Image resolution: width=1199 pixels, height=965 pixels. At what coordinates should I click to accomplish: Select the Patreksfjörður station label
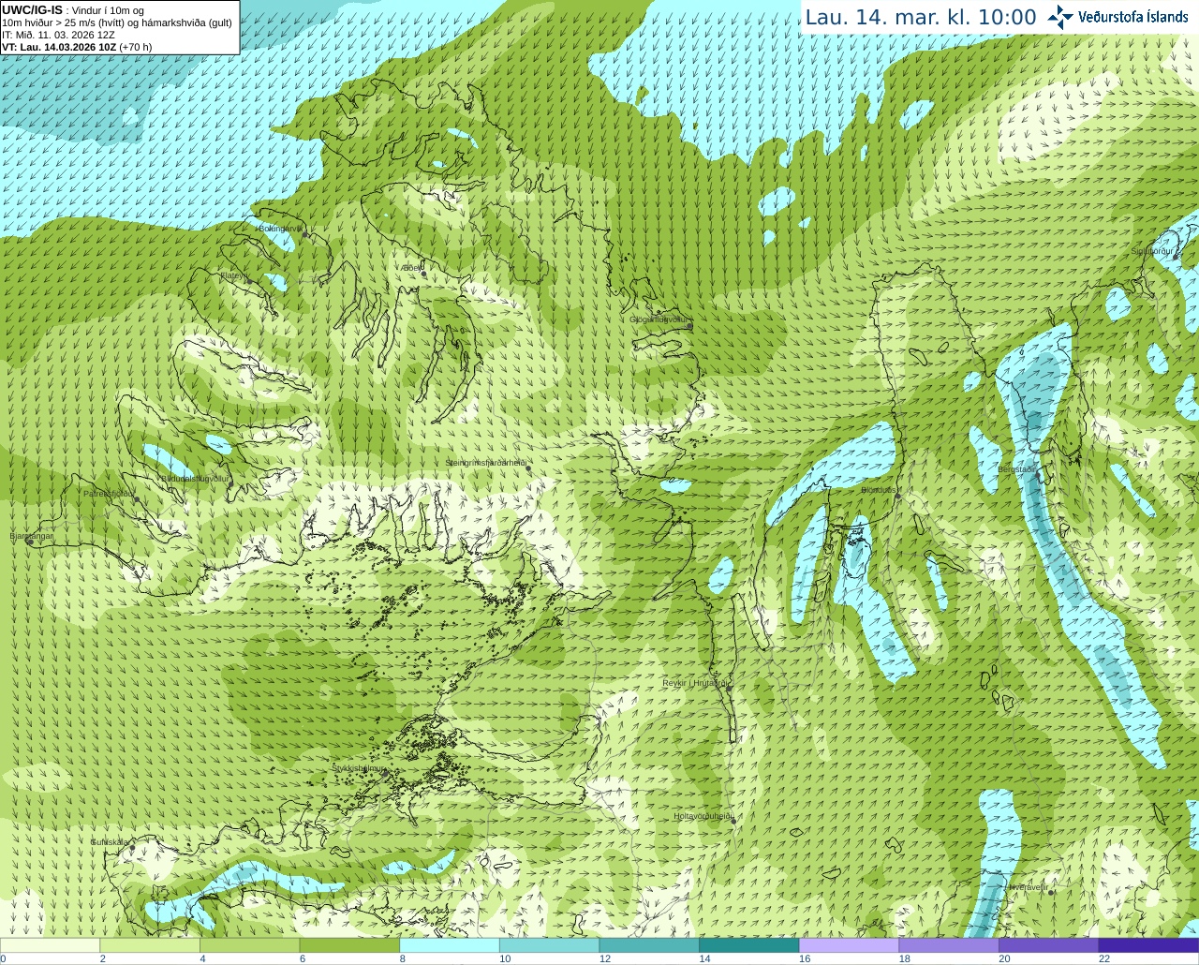tap(109, 493)
